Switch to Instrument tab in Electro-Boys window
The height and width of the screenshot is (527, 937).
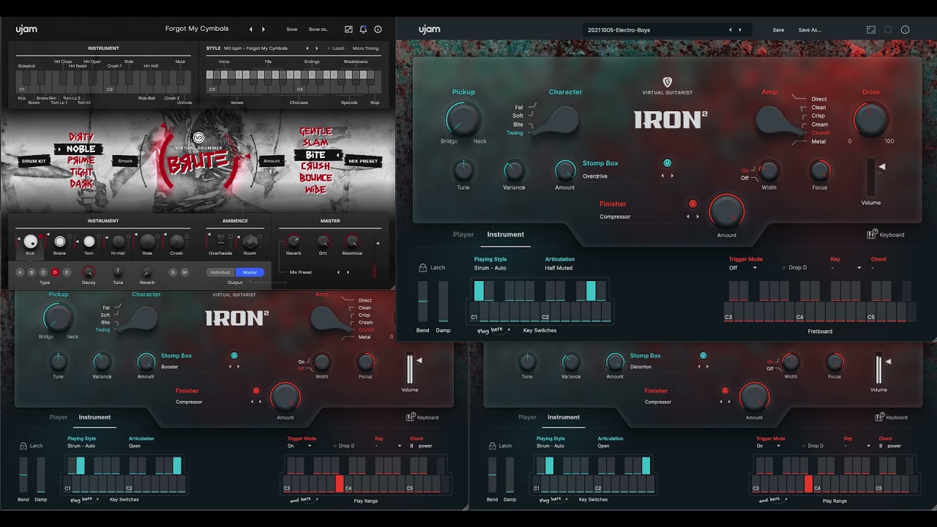[506, 235]
